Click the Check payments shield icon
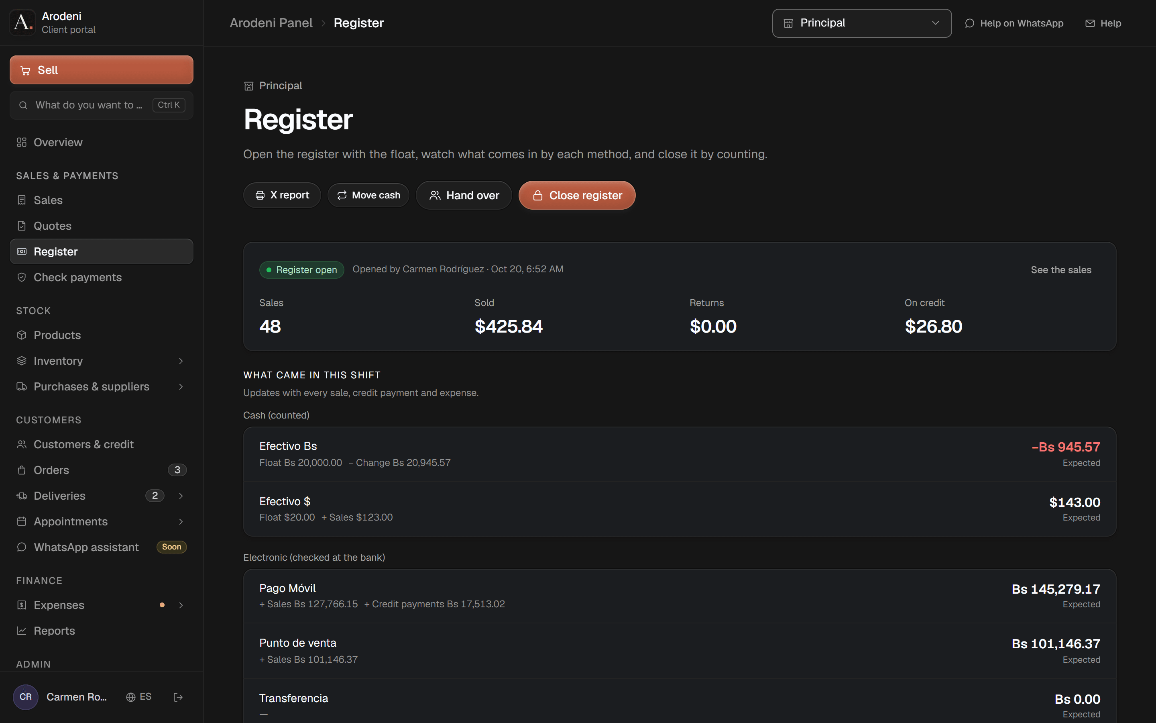The image size is (1156, 723). 22,277
